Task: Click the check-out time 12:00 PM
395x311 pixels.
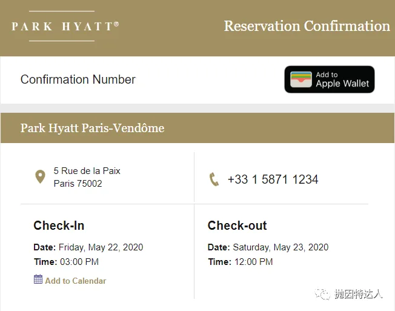Action: pos(253,262)
